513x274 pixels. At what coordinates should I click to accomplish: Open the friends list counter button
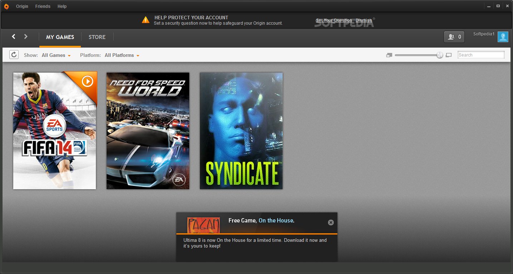pos(454,37)
